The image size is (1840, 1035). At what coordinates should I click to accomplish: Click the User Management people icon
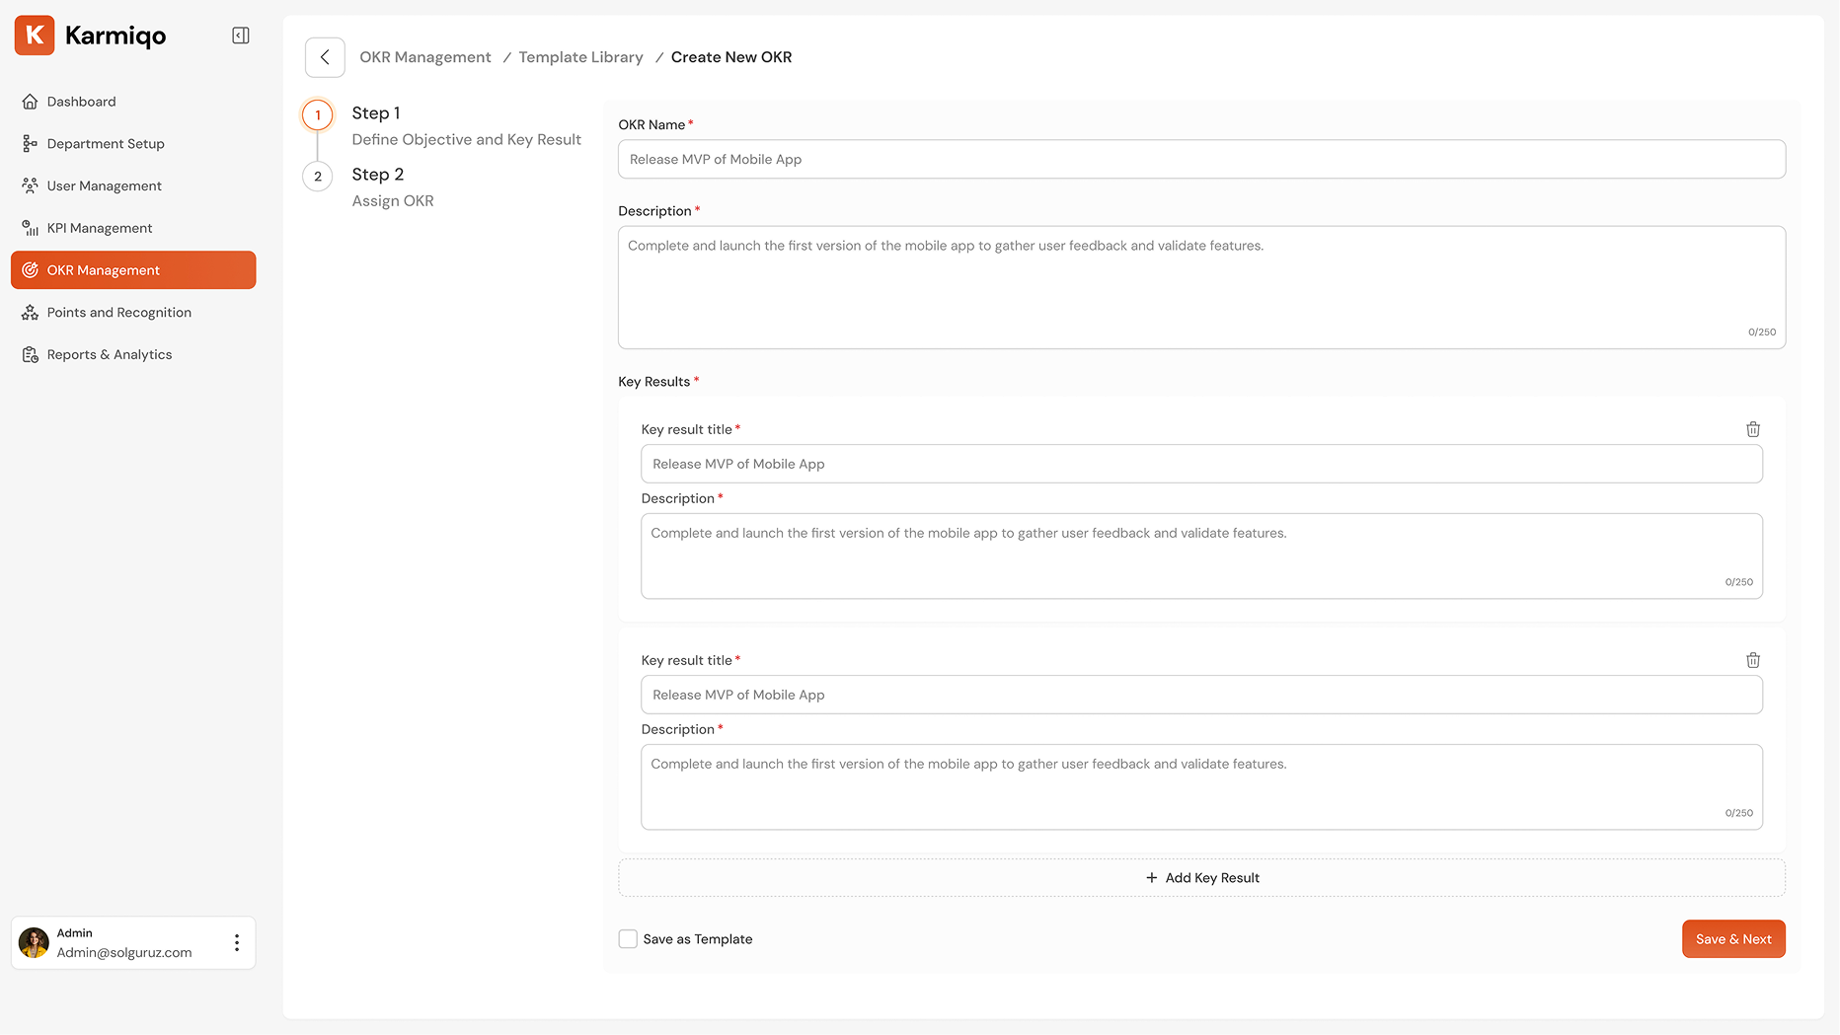click(x=31, y=185)
